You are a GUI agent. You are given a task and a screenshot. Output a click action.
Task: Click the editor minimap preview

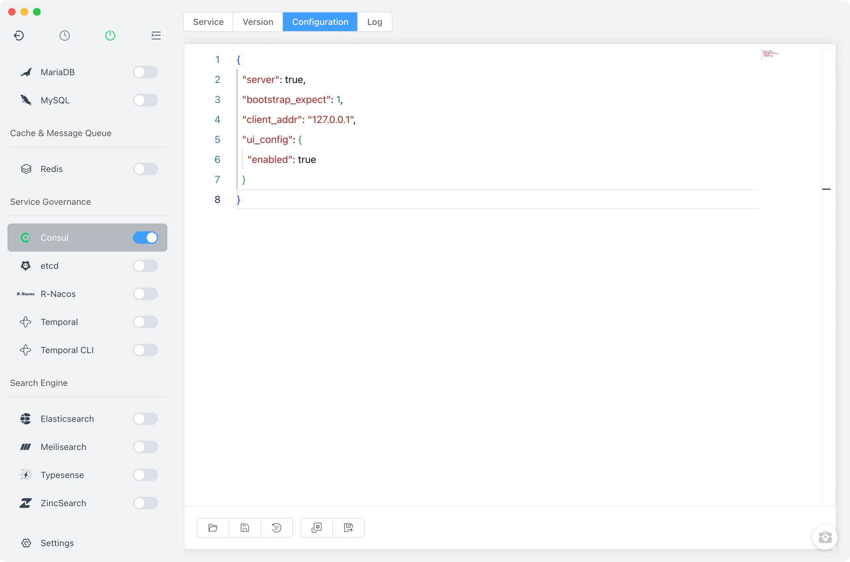(x=769, y=54)
